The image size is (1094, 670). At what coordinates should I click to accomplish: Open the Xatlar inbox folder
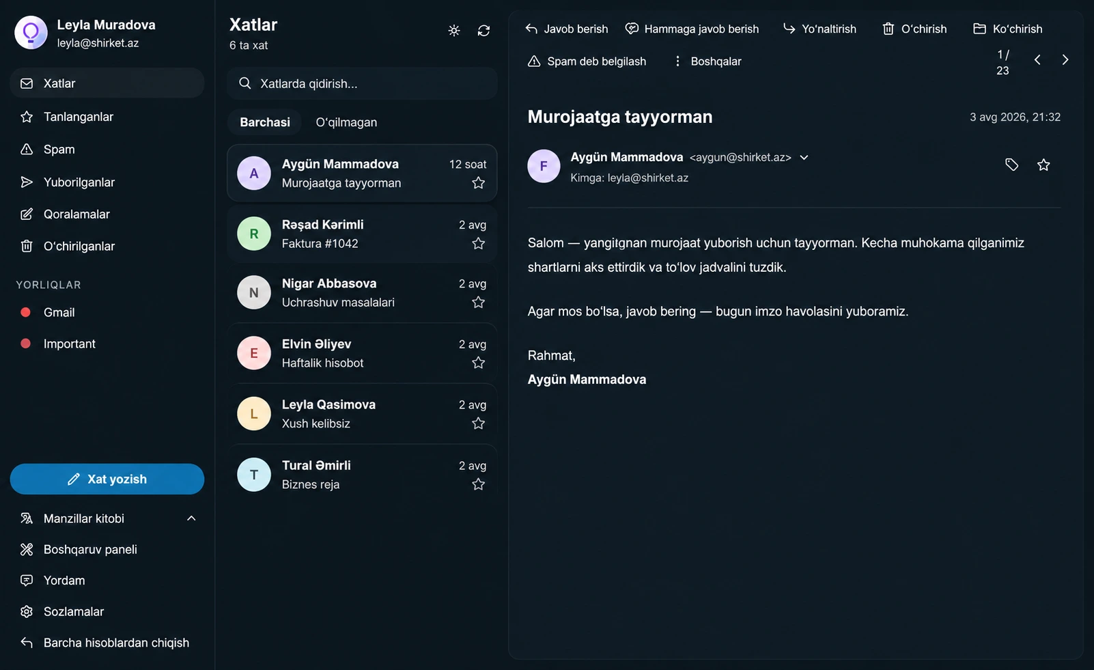[x=107, y=83]
